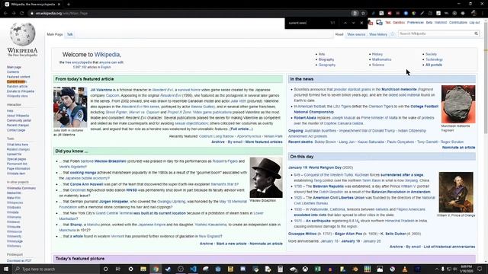The width and height of the screenshot is (488, 274).
Task: Open Contributions link at top
Action: 457,23
